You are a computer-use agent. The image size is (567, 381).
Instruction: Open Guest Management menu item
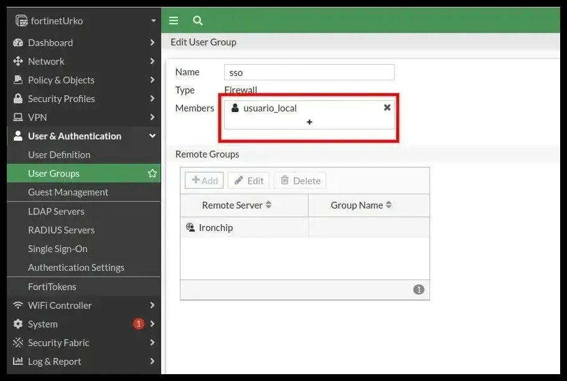[x=83, y=192]
